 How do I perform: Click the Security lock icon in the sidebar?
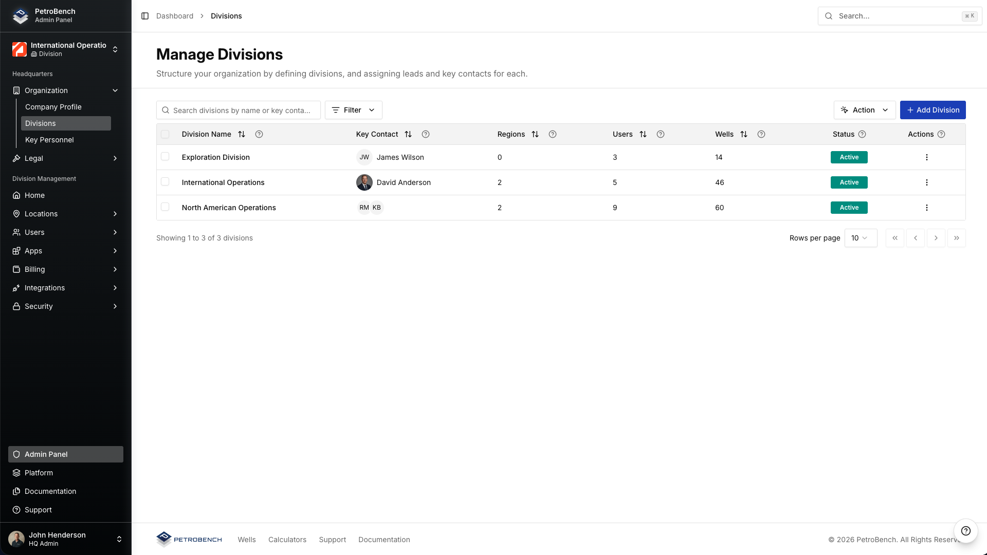pyautogui.click(x=16, y=306)
